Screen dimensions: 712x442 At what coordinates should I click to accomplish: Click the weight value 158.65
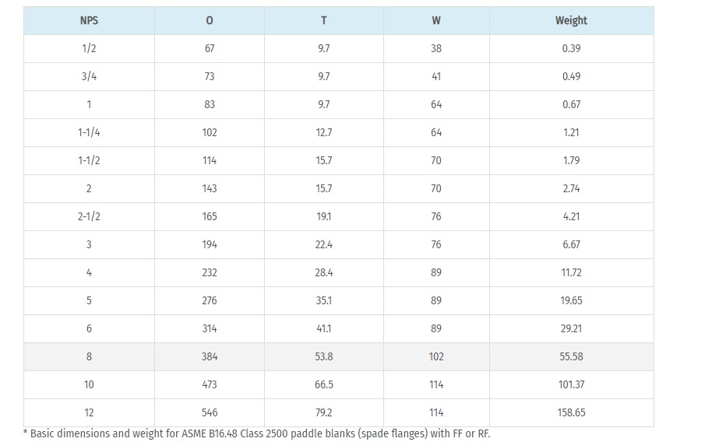pyautogui.click(x=571, y=412)
